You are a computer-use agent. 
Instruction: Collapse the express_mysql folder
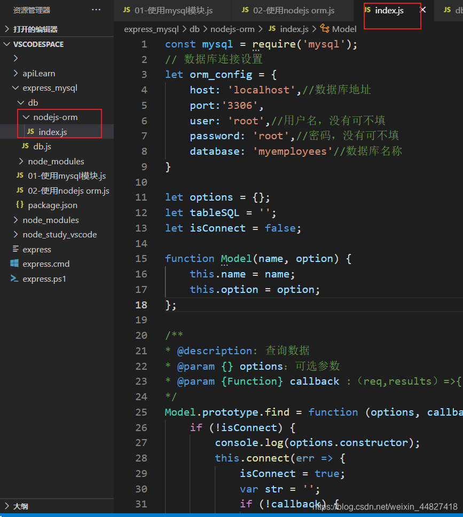coord(15,88)
